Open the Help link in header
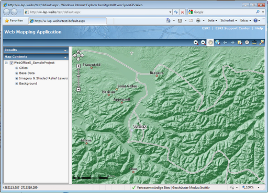The height and width of the screenshot is (193, 268). point(259,28)
